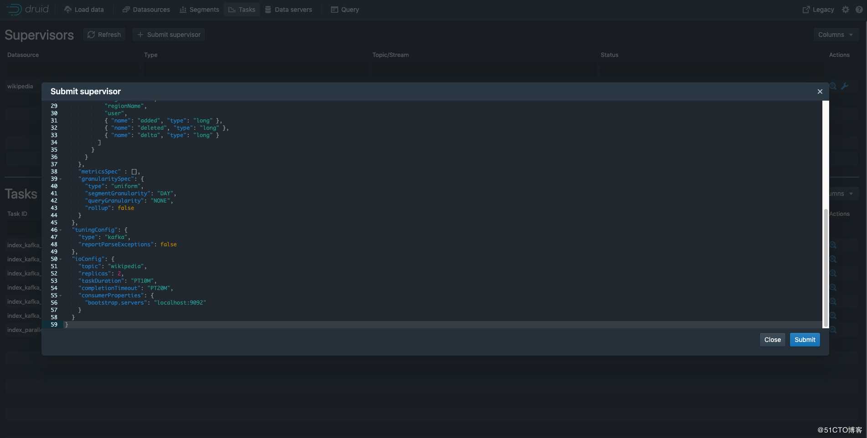Click the metricsSpec key on line 38
The width and height of the screenshot is (867, 438).
tap(100, 172)
